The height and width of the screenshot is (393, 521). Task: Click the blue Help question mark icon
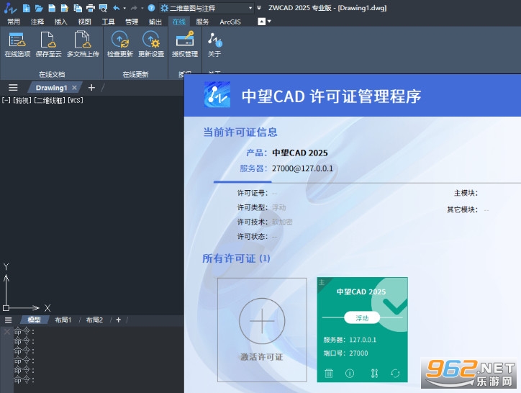pos(151,8)
